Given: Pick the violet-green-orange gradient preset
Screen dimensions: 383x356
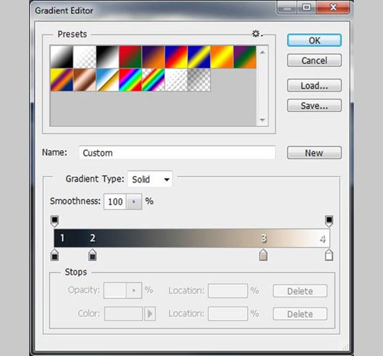Looking at the screenshot, I should (245, 57).
